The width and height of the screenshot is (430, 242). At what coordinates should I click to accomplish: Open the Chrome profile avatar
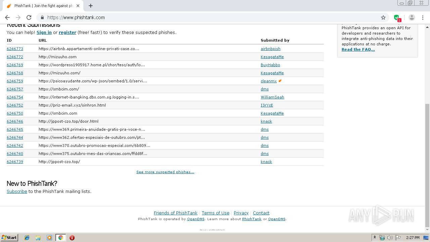pos(412,17)
